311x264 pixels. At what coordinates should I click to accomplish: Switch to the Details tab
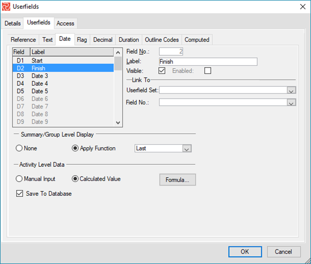click(13, 23)
